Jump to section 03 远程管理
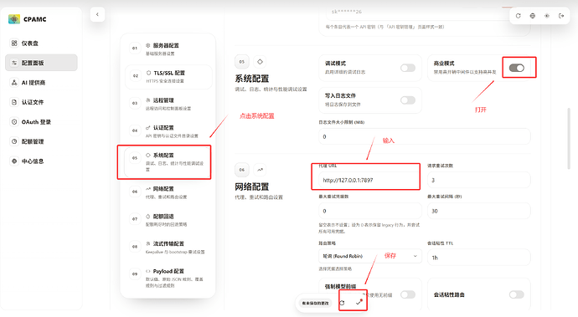 pyautogui.click(x=168, y=104)
